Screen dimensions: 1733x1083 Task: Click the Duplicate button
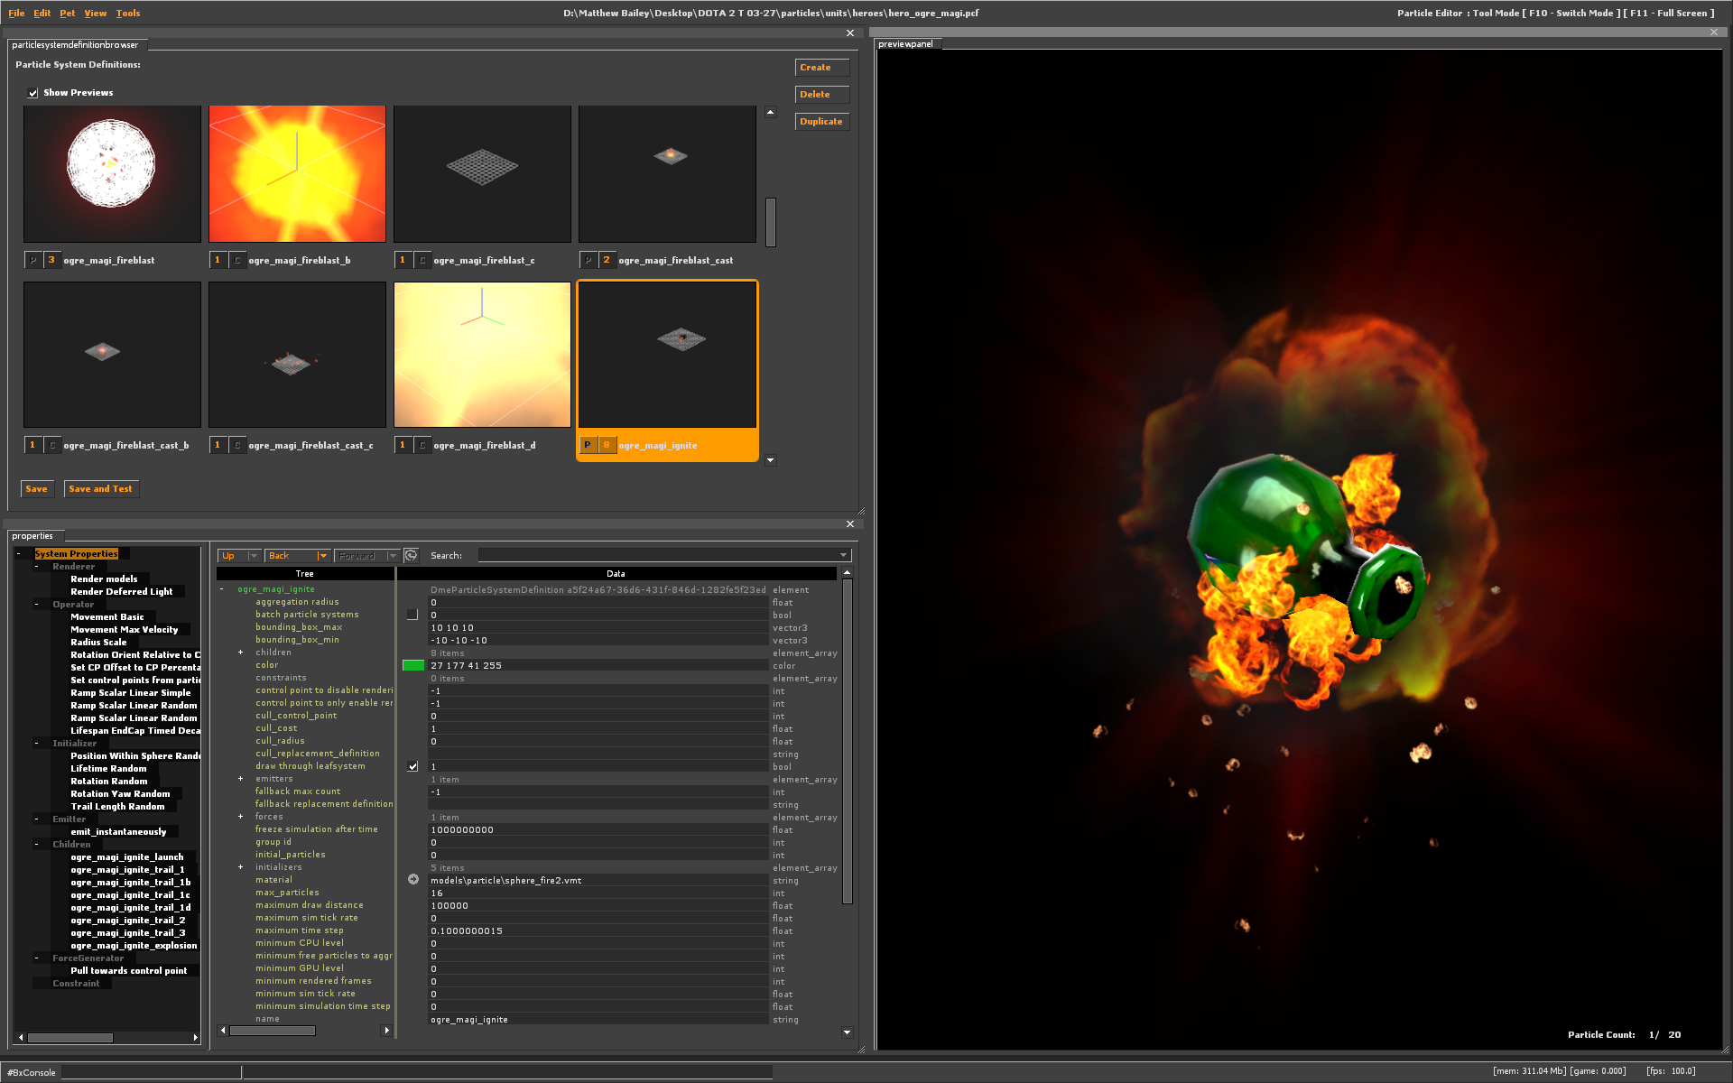click(x=821, y=122)
